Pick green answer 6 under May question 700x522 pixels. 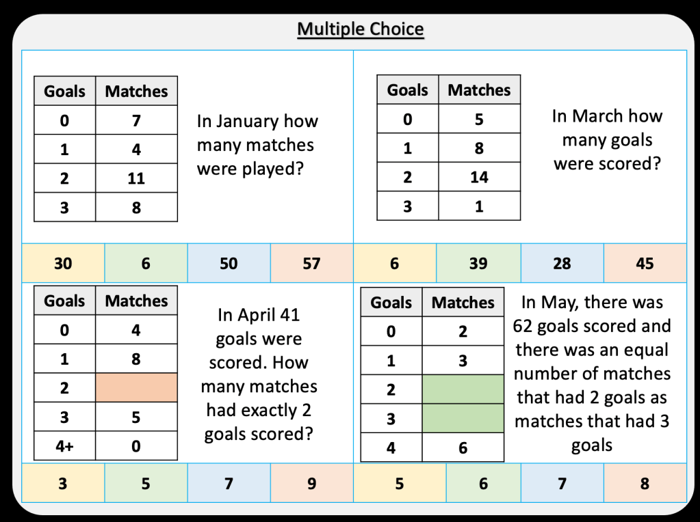(483, 484)
